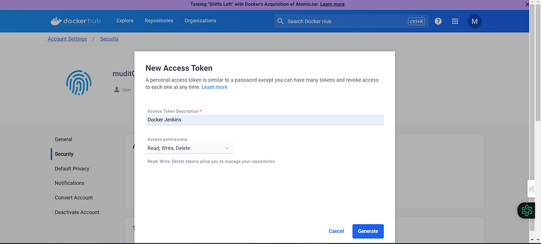Click the Search Docker Hub box
The width and height of the screenshot is (541, 244).
pyautogui.click(x=351, y=21)
